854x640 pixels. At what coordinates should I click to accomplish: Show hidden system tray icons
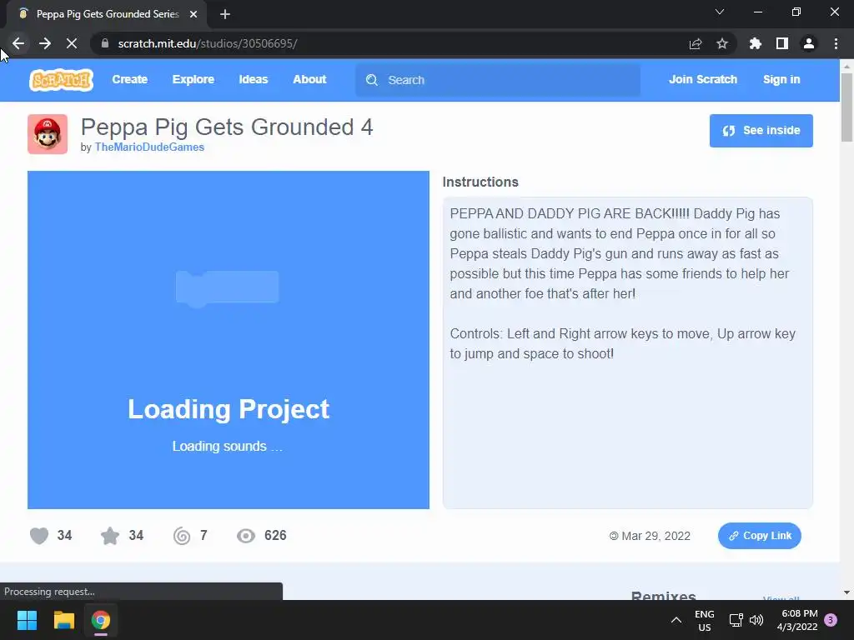pos(676,620)
